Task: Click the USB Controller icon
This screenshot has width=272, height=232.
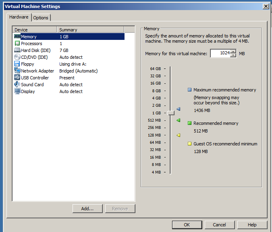Action: (x=17, y=77)
